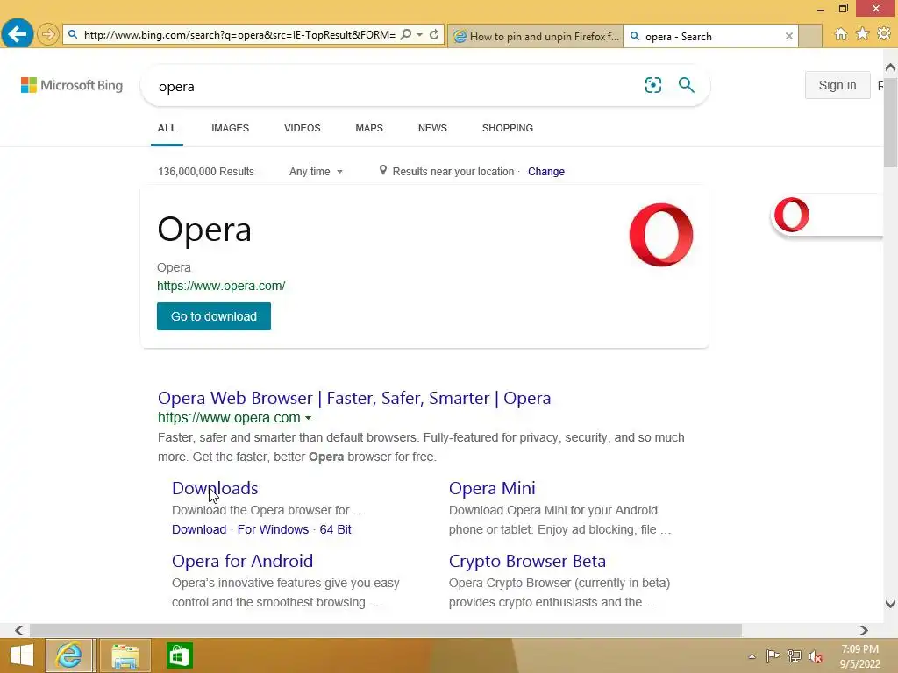The height and width of the screenshot is (673, 898).
Task: Close the 'opera - Search' tab
Action: pos(789,36)
